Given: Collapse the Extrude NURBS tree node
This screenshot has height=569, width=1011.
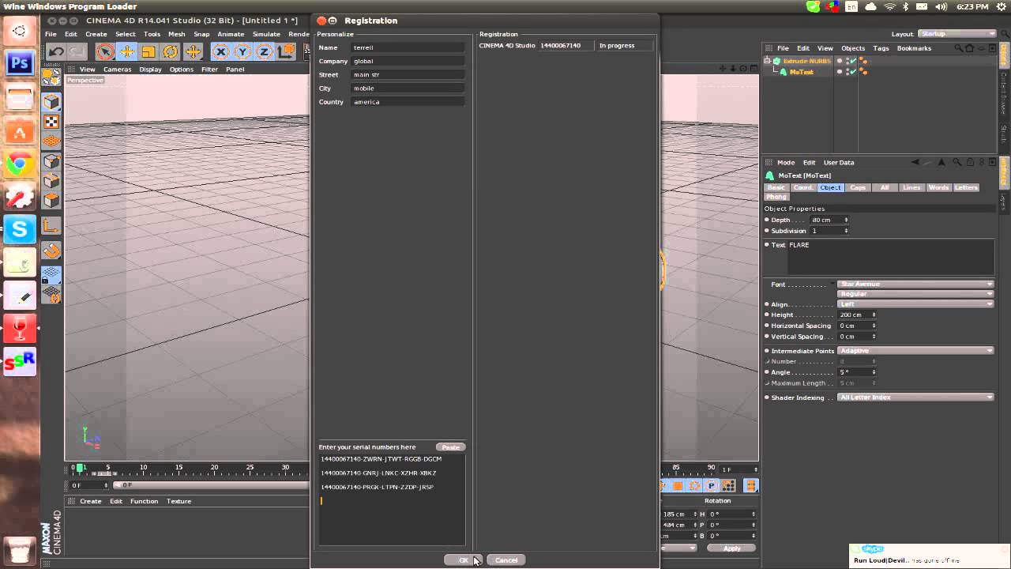Looking at the screenshot, I should tap(767, 61).
